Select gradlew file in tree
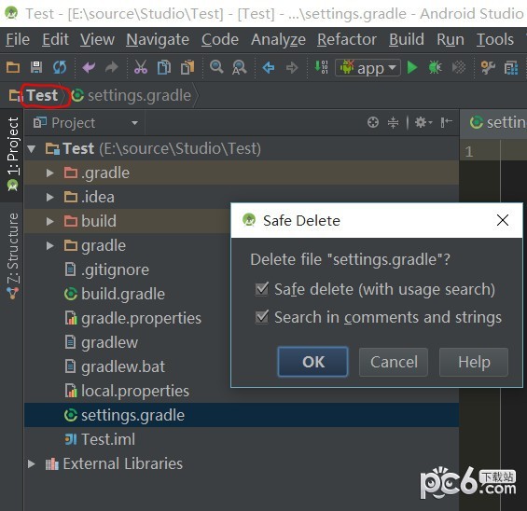The image size is (527, 511). pyautogui.click(x=109, y=342)
